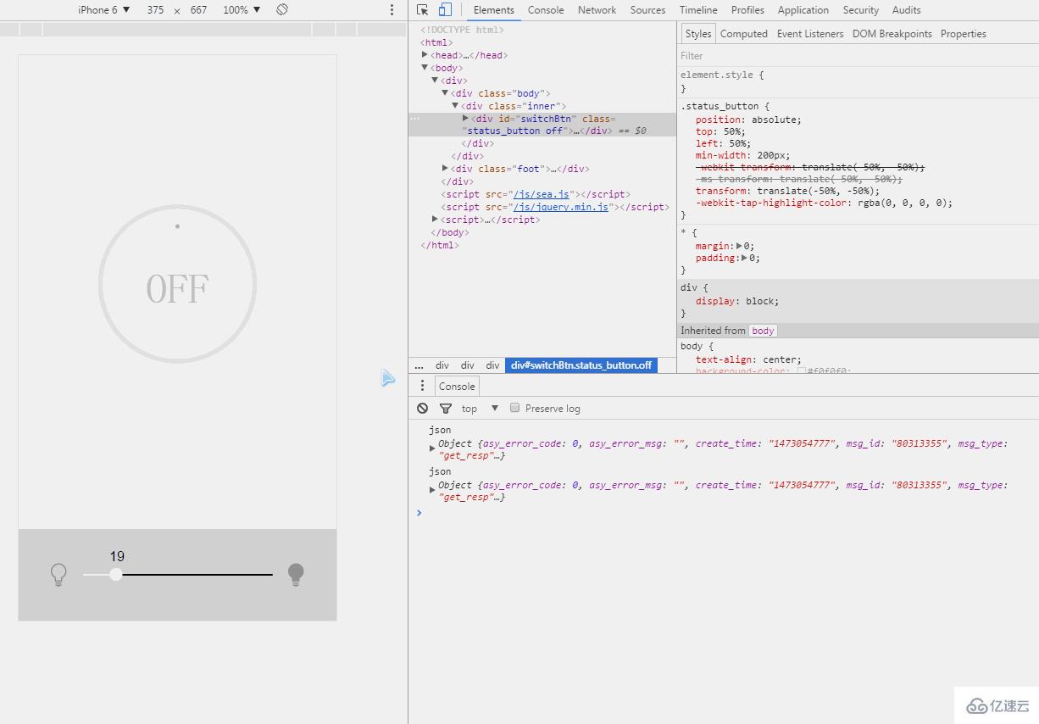The width and height of the screenshot is (1039, 724).
Task: Open the 100% zoom dropdown
Action: 242,9
